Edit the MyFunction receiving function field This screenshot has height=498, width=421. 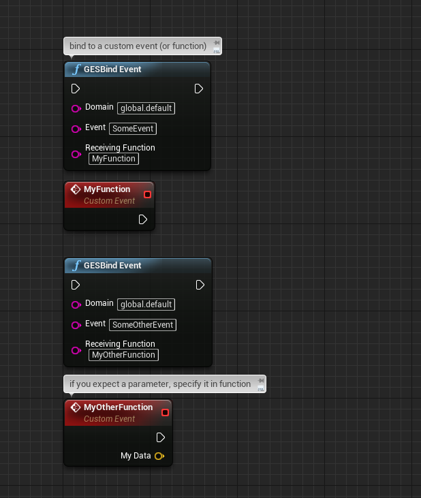pos(114,159)
